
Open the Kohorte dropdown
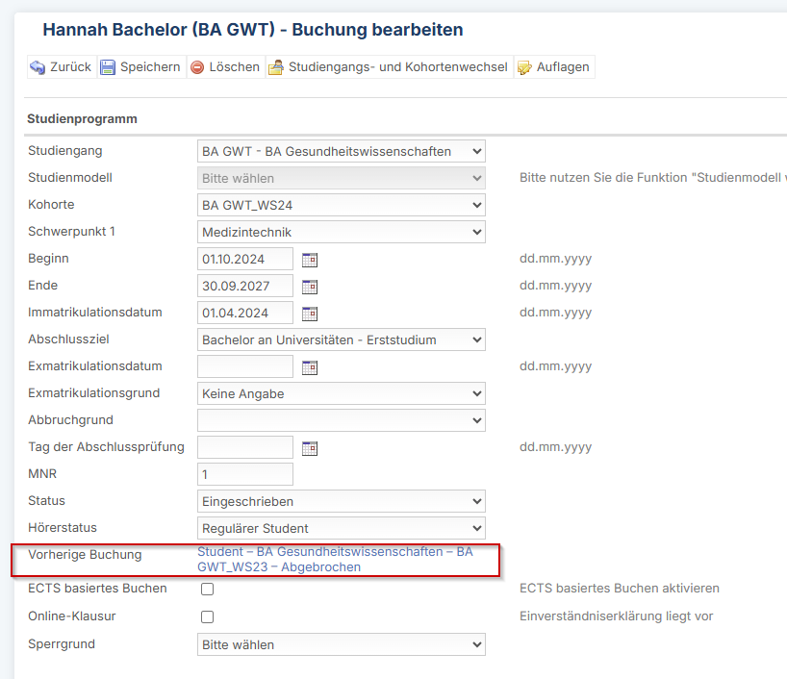(x=342, y=204)
